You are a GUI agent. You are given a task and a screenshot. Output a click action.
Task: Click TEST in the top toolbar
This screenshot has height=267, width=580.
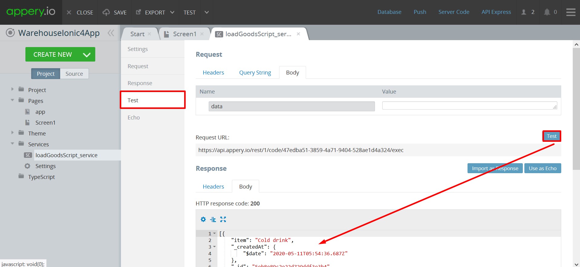pyautogui.click(x=190, y=12)
